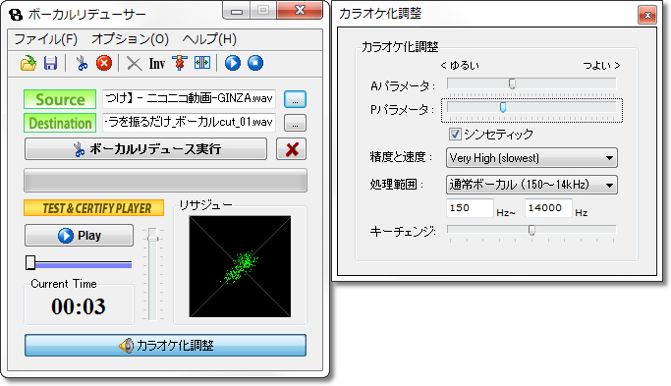Click the open file folder toolbar icon
Screen dimensions: 671x386
coord(28,63)
